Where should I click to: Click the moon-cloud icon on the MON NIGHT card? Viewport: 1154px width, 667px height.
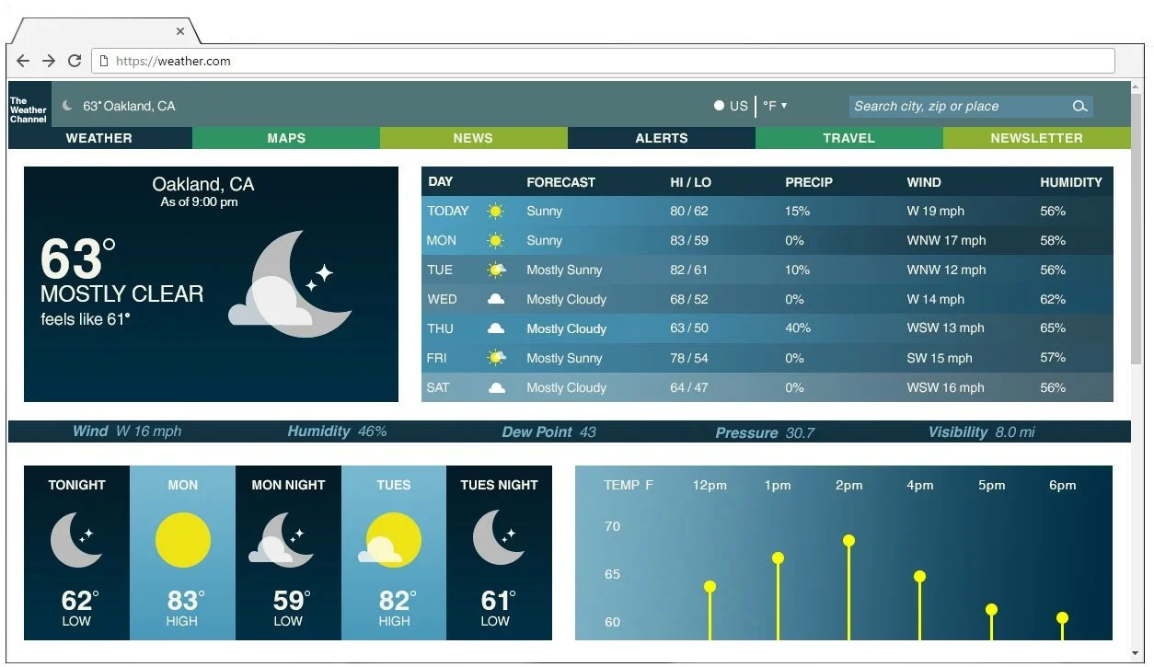[x=281, y=540]
